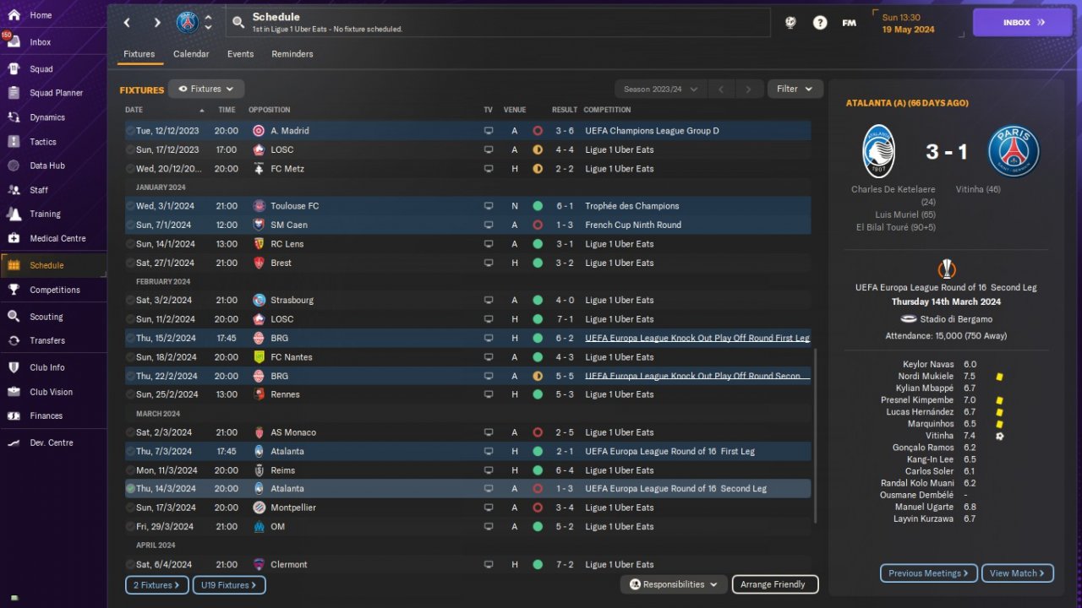This screenshot has height=608, width=1082.
Task: Click Vitinha's goal ball icon
Action: 999,436
